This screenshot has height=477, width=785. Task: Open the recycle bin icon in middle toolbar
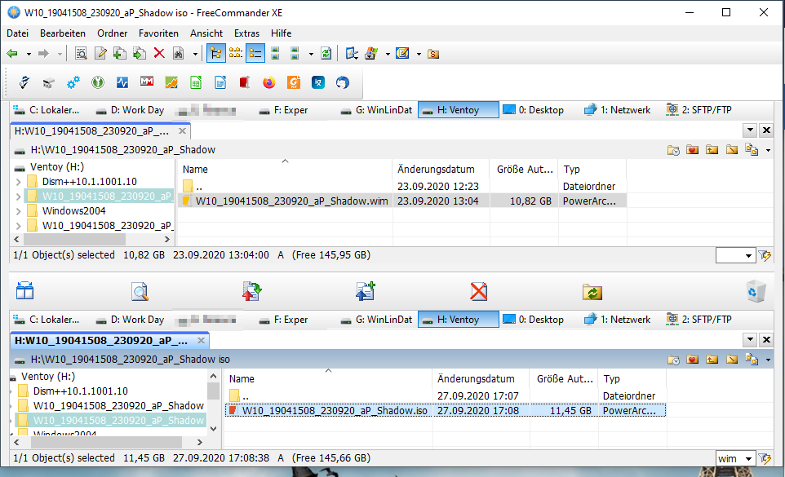point(756,291)
